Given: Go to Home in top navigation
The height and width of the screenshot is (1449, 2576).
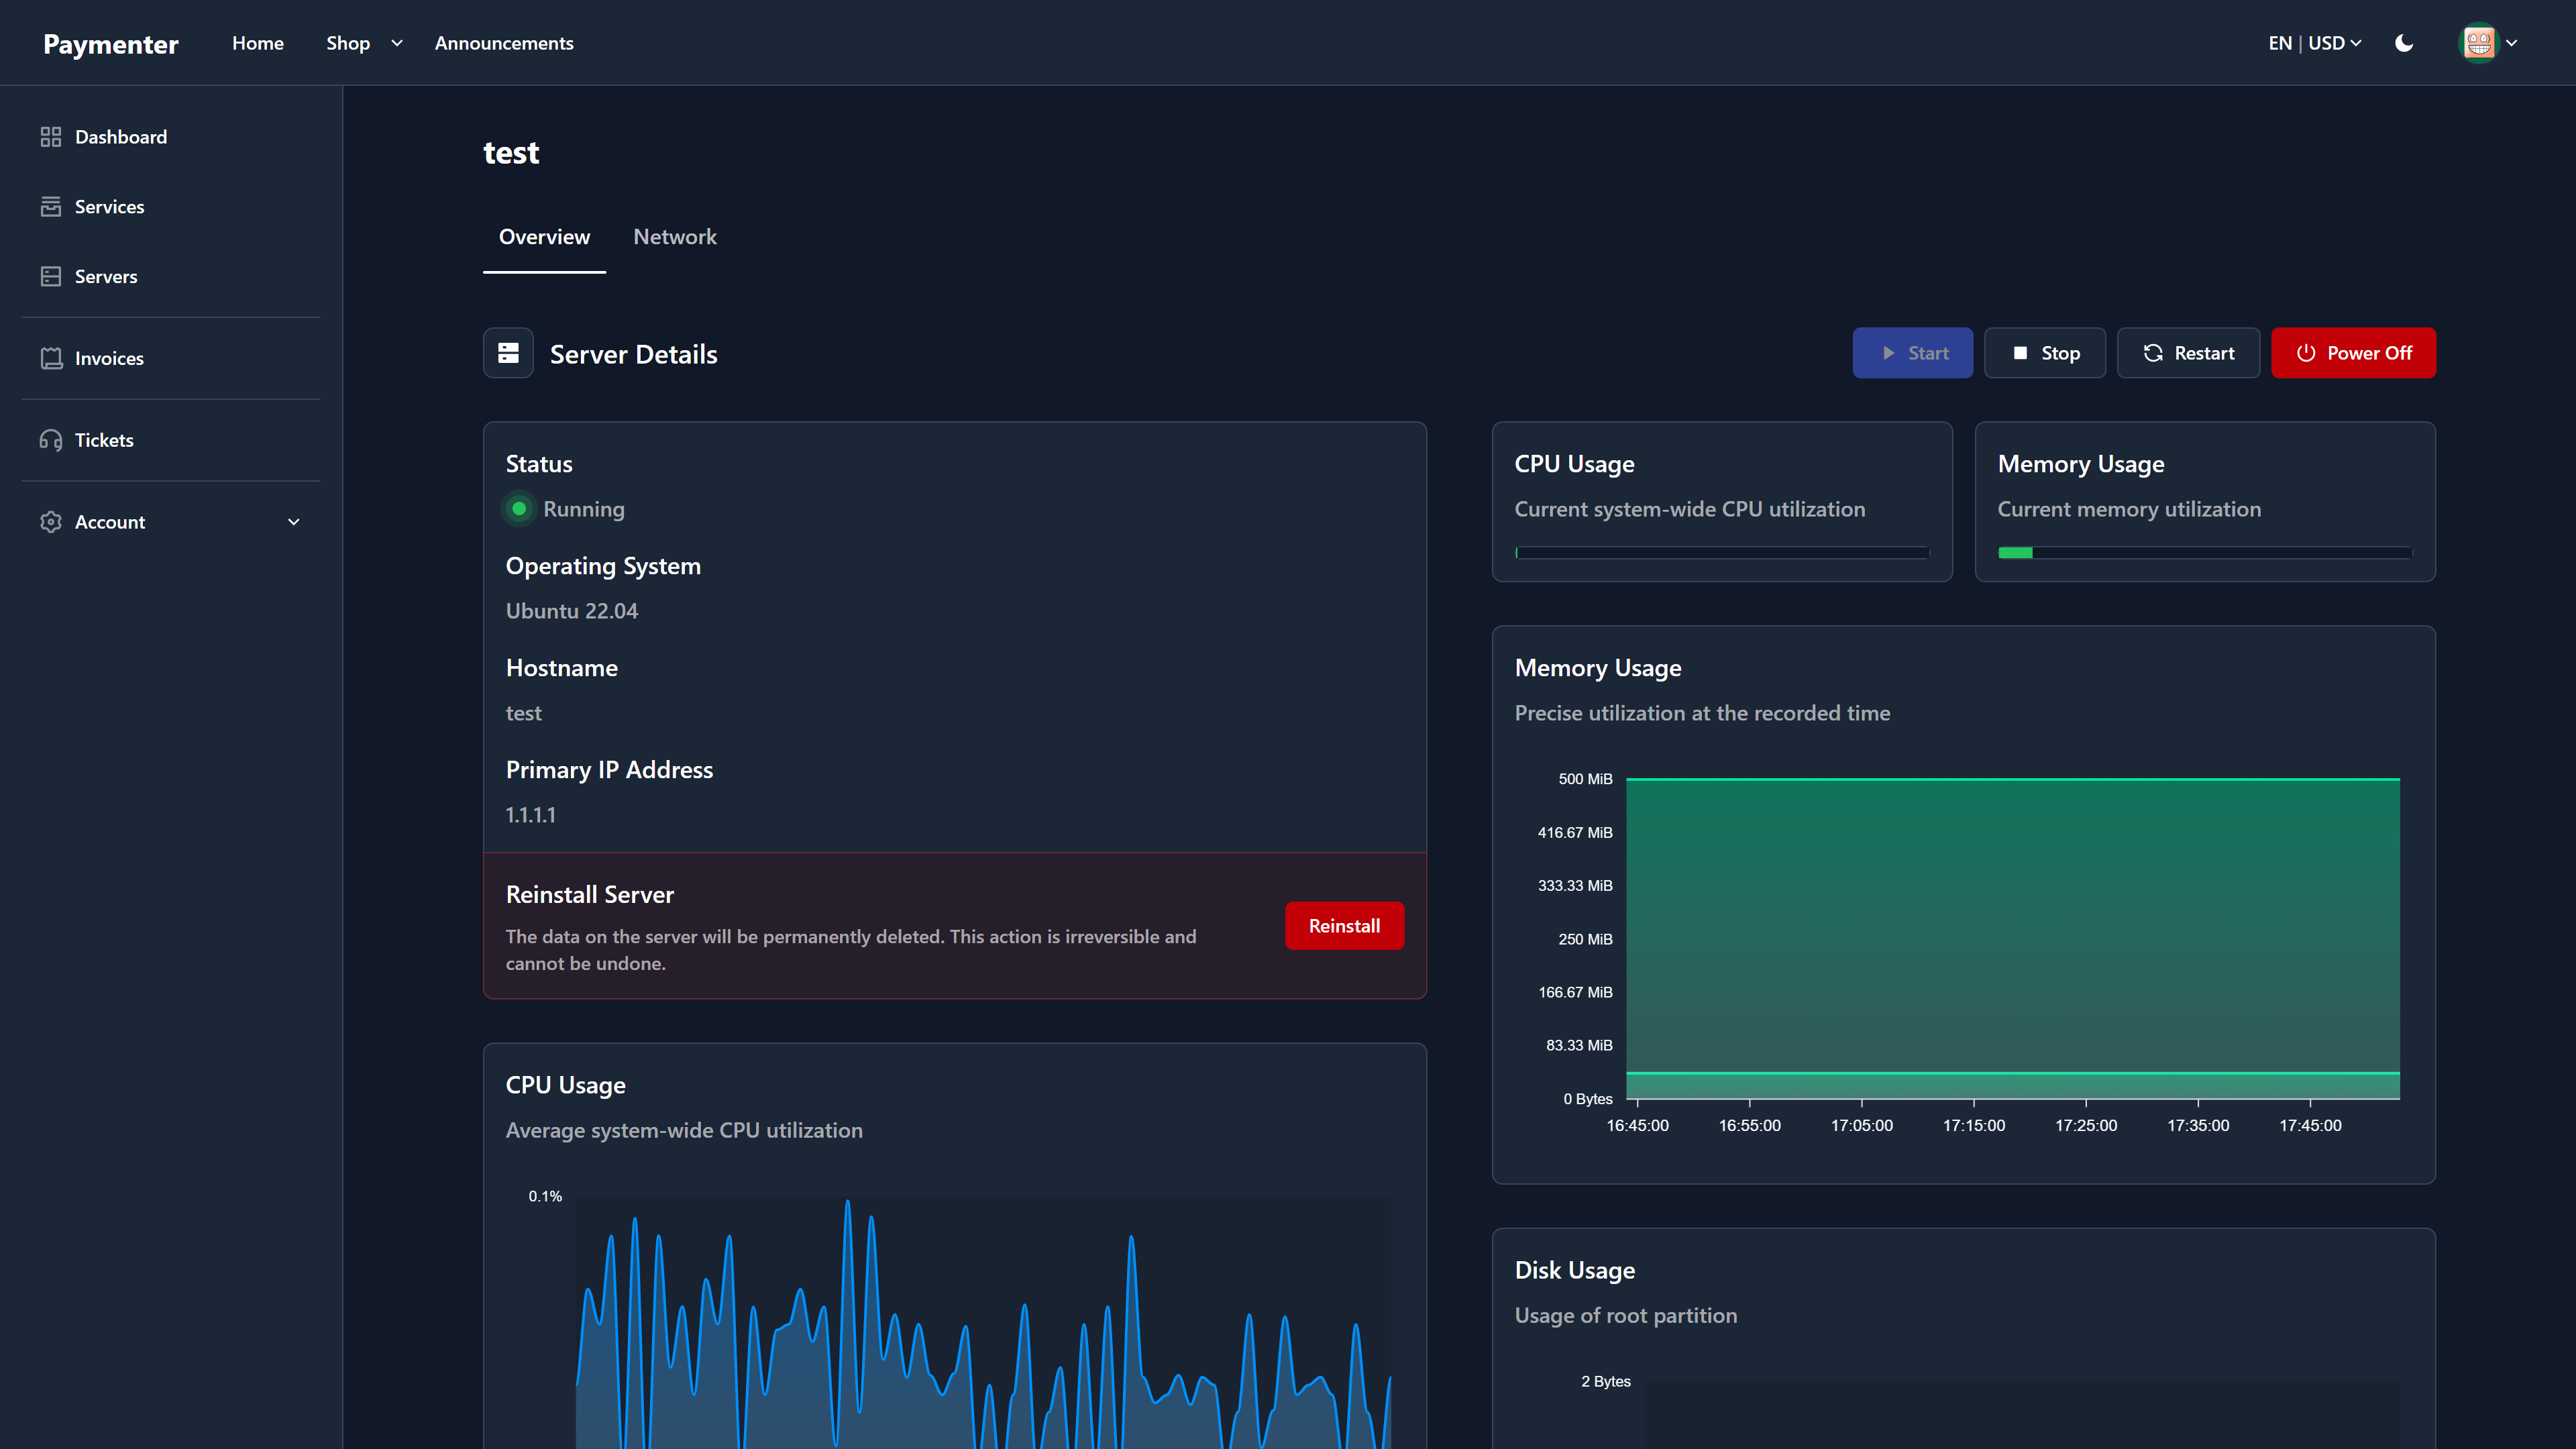Looking at the screenshot, I should tap(258, 43).
